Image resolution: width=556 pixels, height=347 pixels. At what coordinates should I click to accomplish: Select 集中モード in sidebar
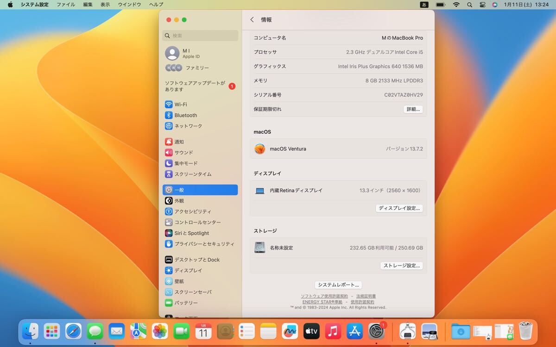click(200, 163)
